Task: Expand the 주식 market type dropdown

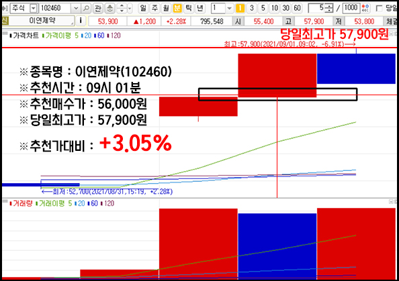Action: pyautogui.click(x=34, y=9)
